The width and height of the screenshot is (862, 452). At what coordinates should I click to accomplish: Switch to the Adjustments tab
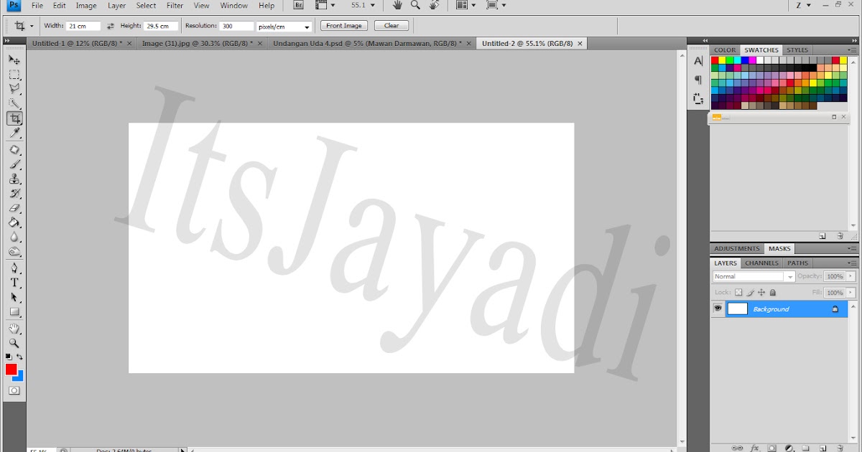(736, 249)
